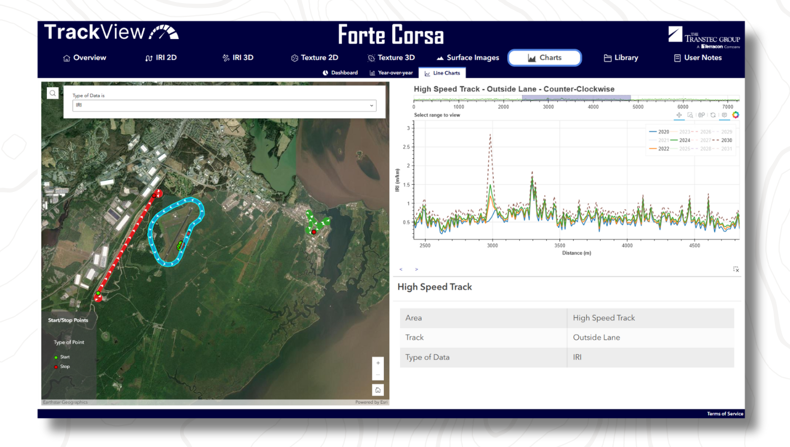The width and height of the screenshot is (790, 447).
Task: Select the chart Pan tool
Action: (x=679, y=115)
